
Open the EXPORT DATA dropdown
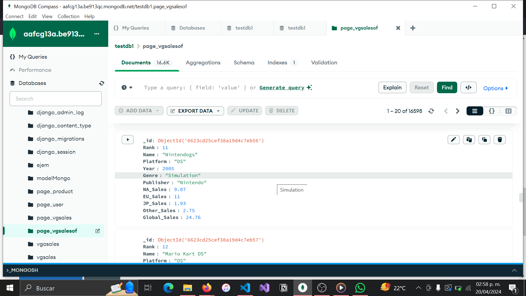click(195, 111)
